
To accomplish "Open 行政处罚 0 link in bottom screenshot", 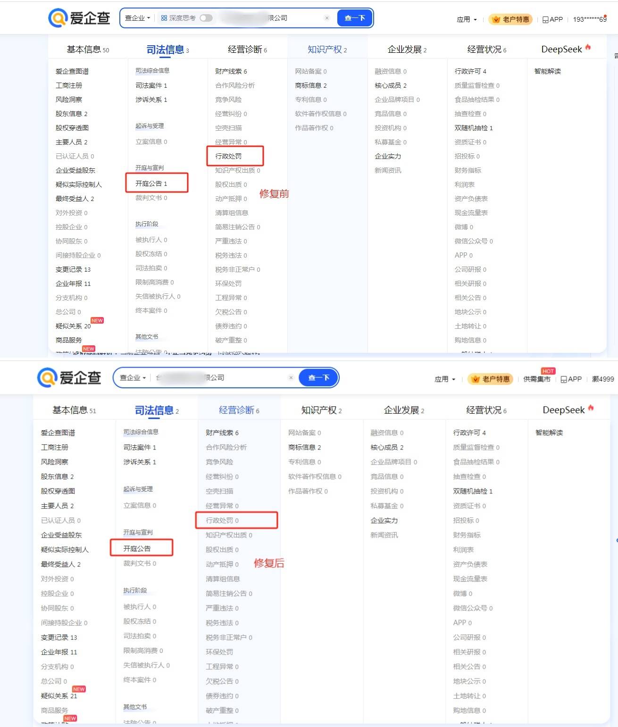I will click(222, 520).
